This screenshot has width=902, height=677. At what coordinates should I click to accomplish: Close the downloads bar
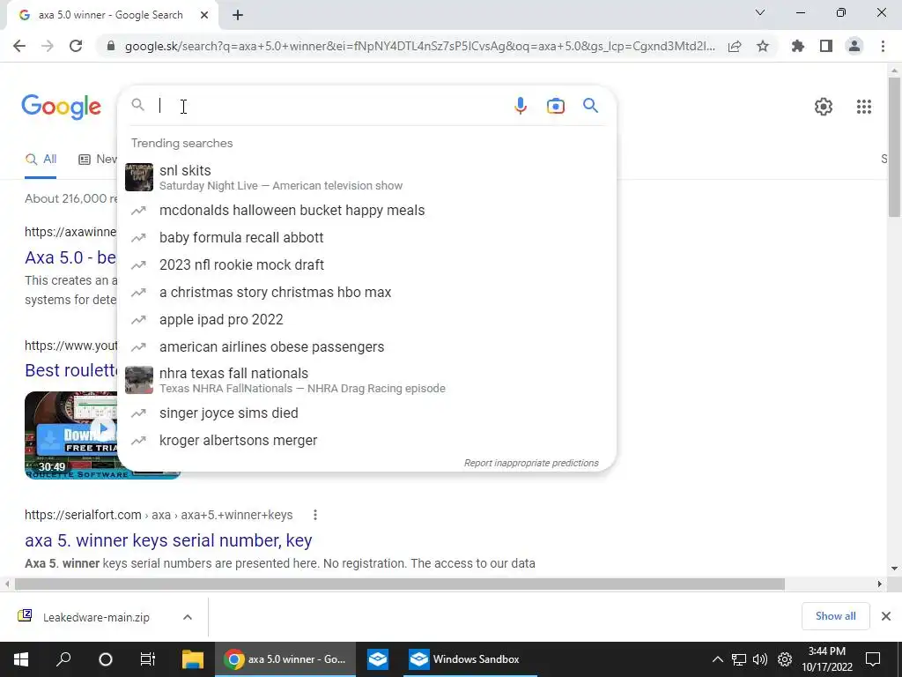tap(886, 616)
